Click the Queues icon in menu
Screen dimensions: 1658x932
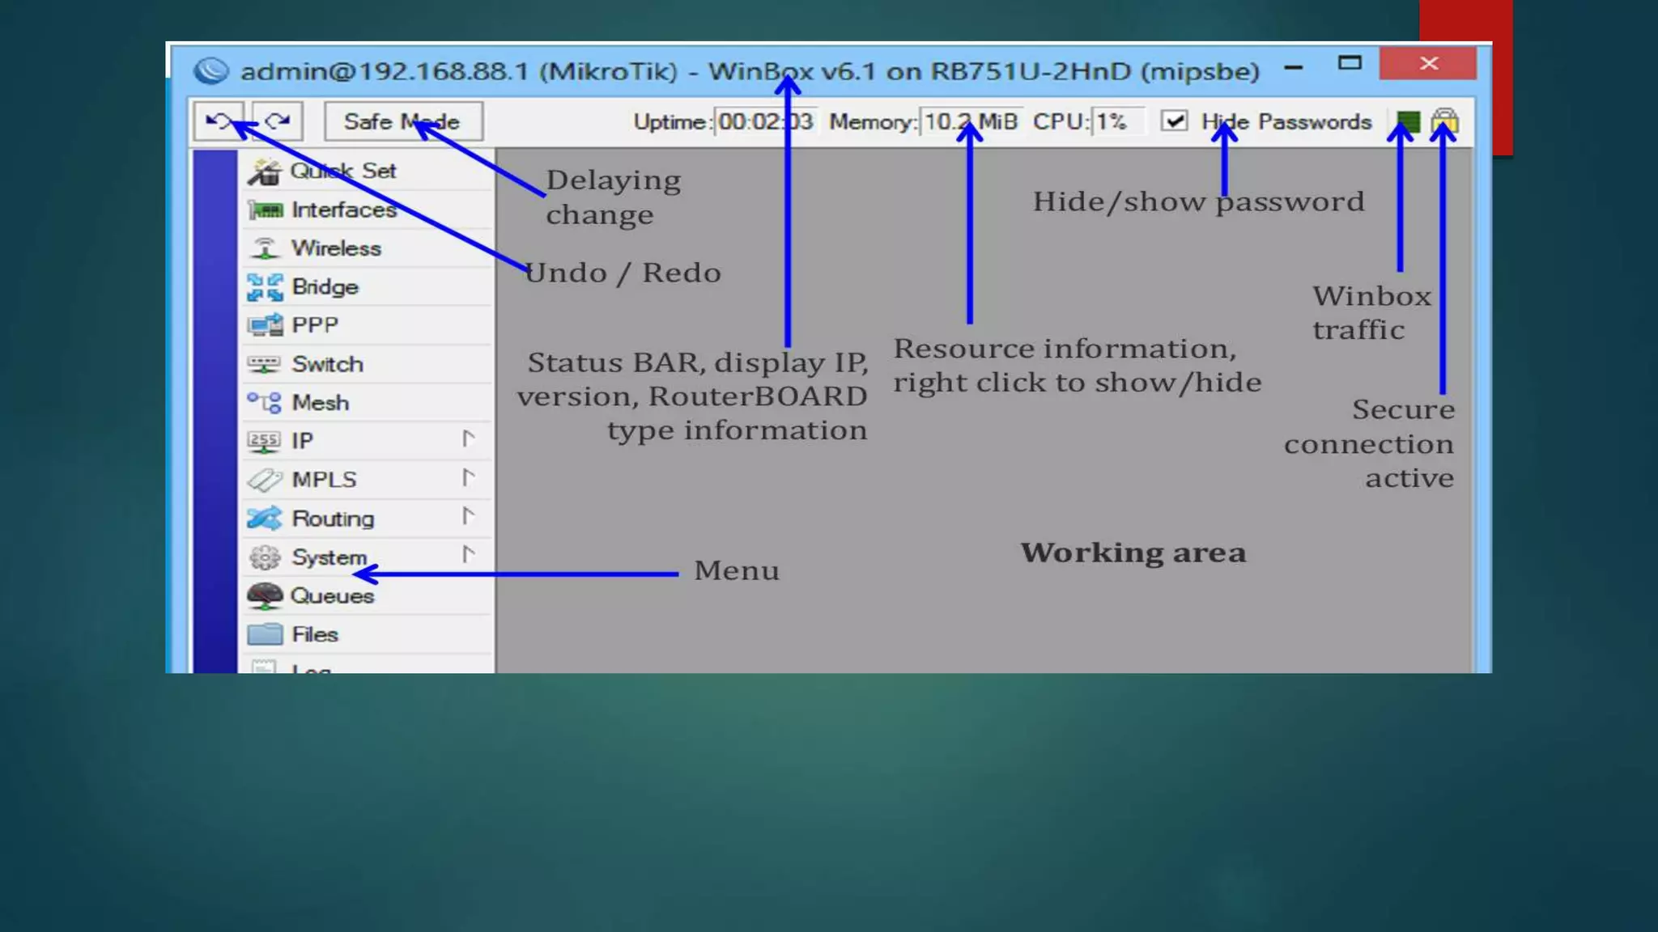click(x=265, y=596)
